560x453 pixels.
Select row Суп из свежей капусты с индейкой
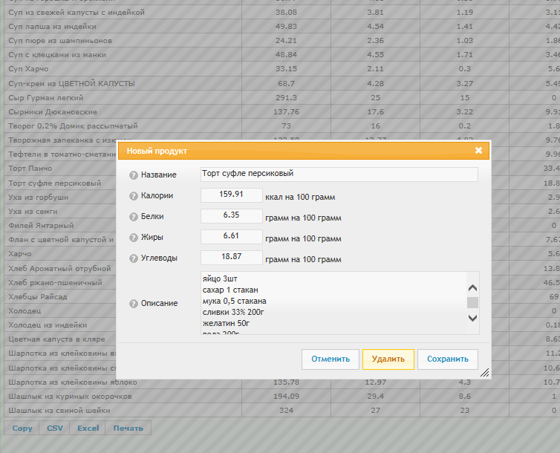282,12
